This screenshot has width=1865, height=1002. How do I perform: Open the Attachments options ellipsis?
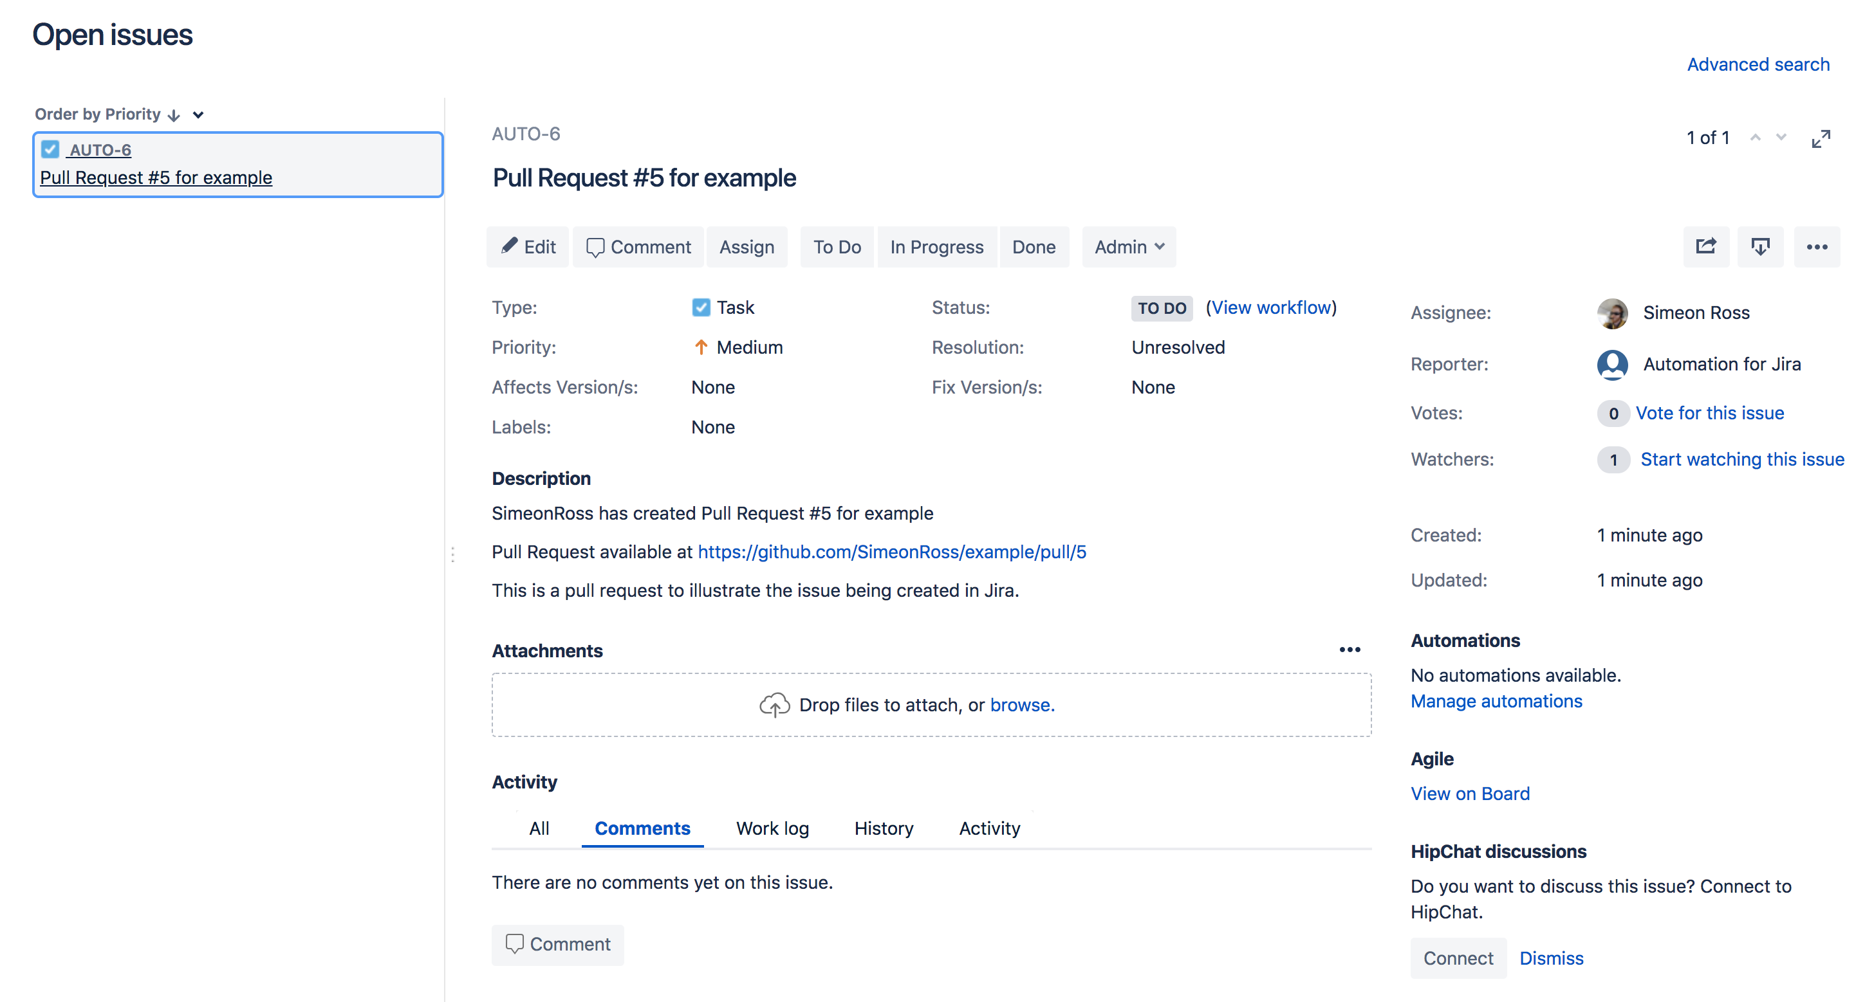tap(1350, 650)
